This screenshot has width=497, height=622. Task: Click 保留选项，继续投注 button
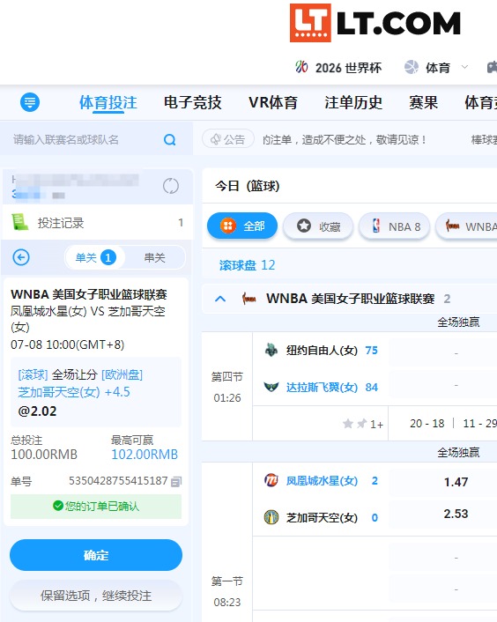coord(96,596)
